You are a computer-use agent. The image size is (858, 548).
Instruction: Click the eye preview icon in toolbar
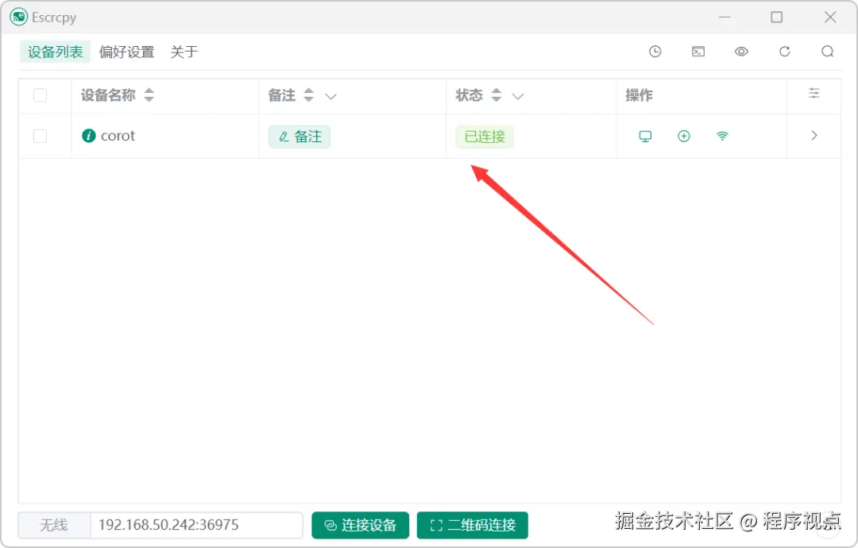tap(741, 51)
